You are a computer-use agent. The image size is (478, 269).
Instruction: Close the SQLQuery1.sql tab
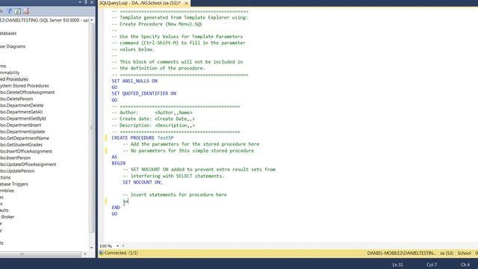pos(186,3)
